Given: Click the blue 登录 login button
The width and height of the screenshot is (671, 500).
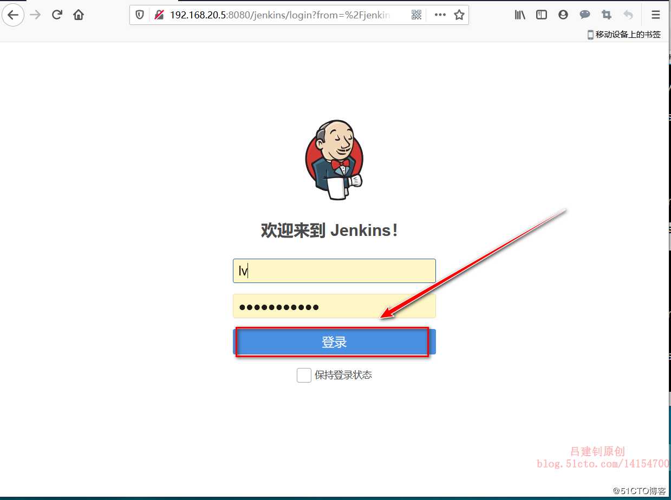Looking at the screenshot, I should pyautogui.click(x=334, y=342).
